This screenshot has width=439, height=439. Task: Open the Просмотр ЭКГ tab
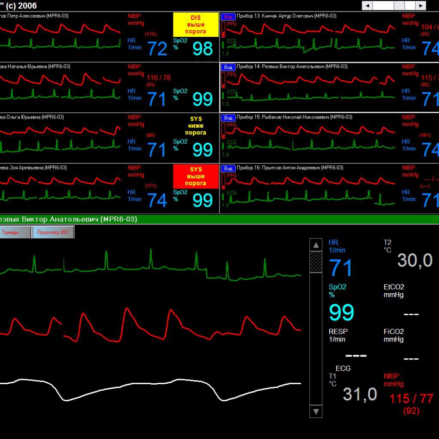coord(53,233)
